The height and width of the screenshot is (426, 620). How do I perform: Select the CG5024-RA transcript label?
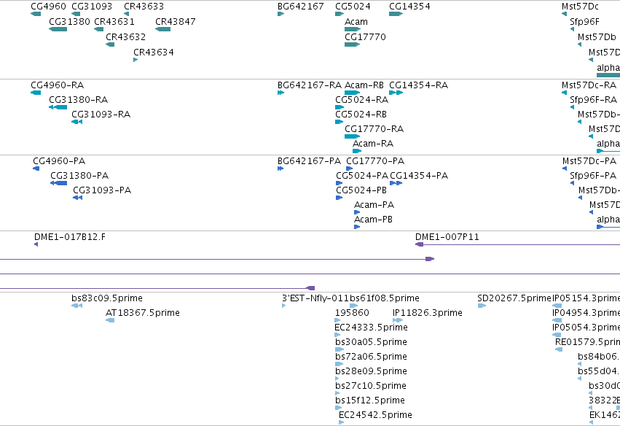(x=362, y=100)
